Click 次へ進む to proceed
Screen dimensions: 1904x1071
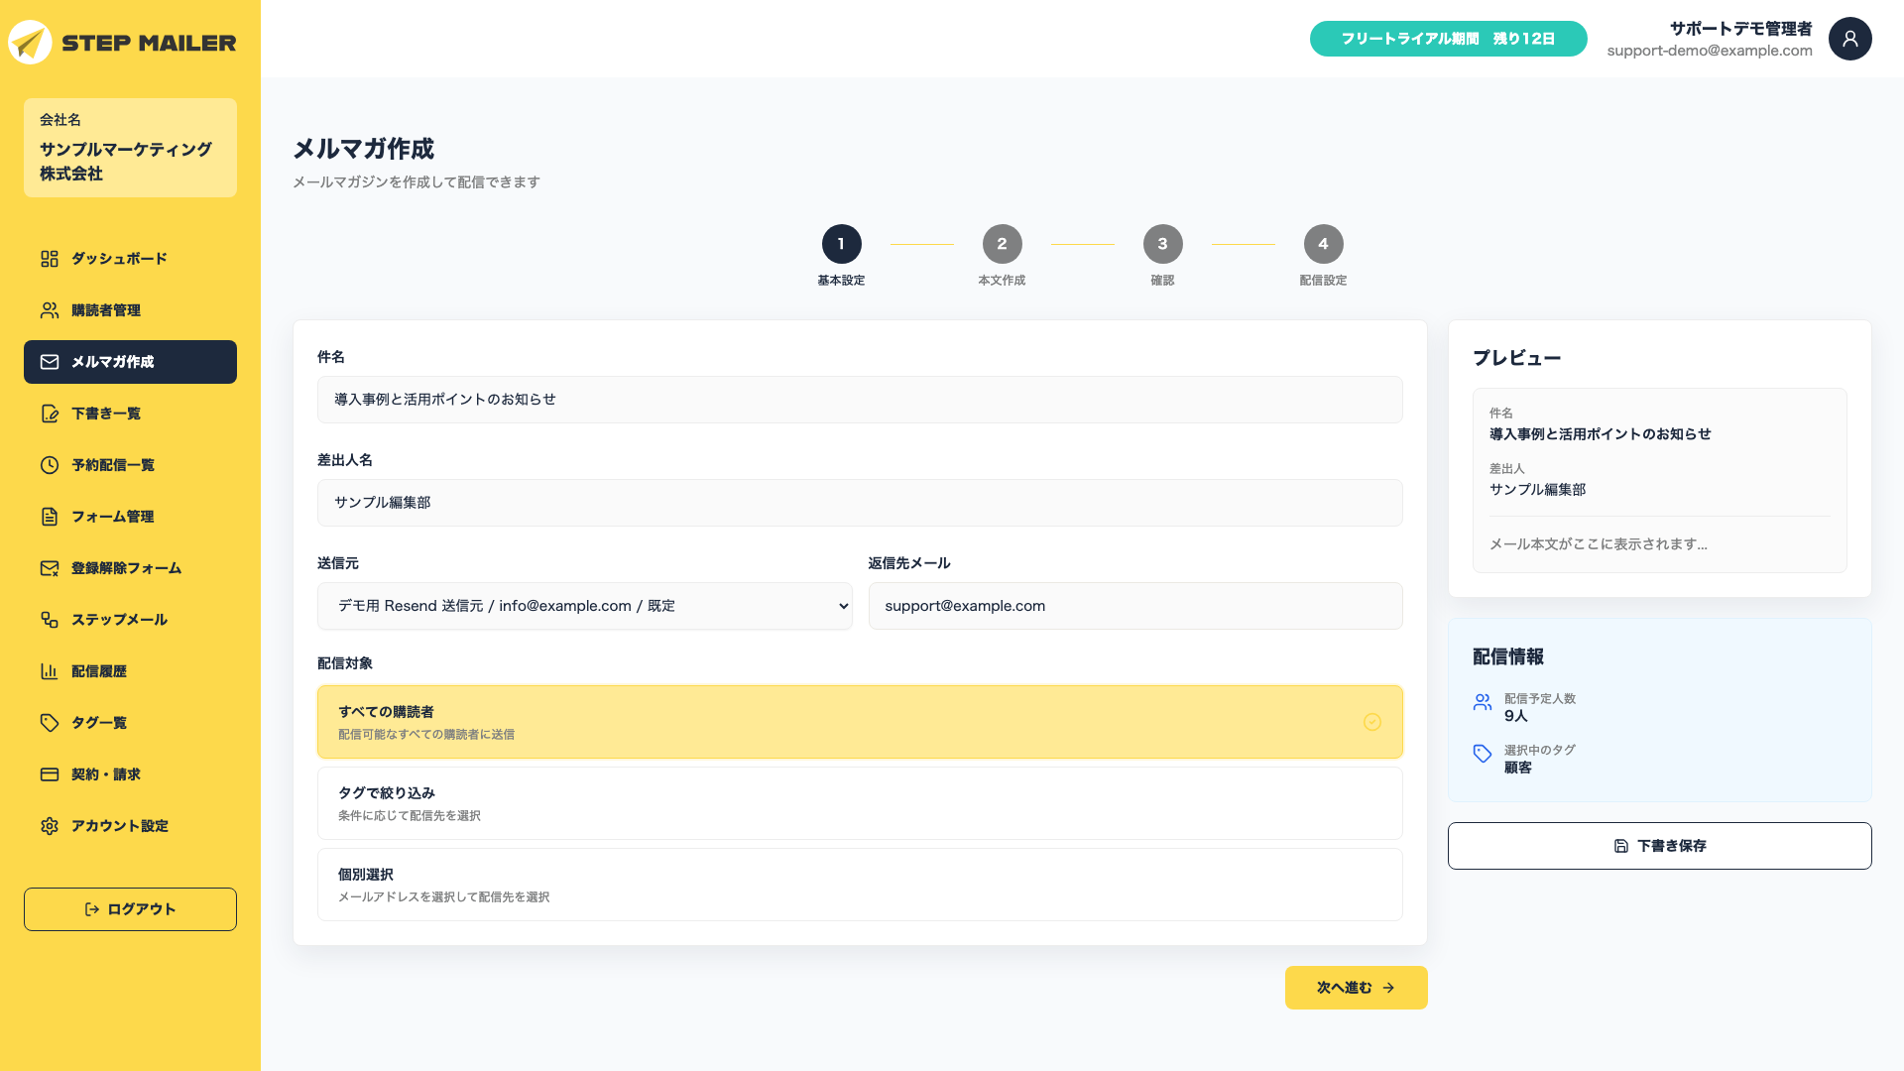click(1356, 988)
